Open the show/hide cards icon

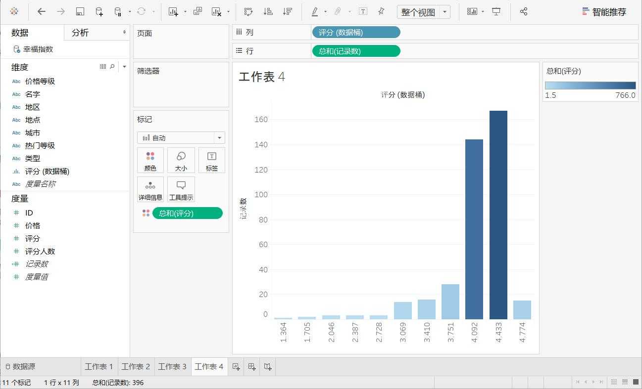click(473, 11)
